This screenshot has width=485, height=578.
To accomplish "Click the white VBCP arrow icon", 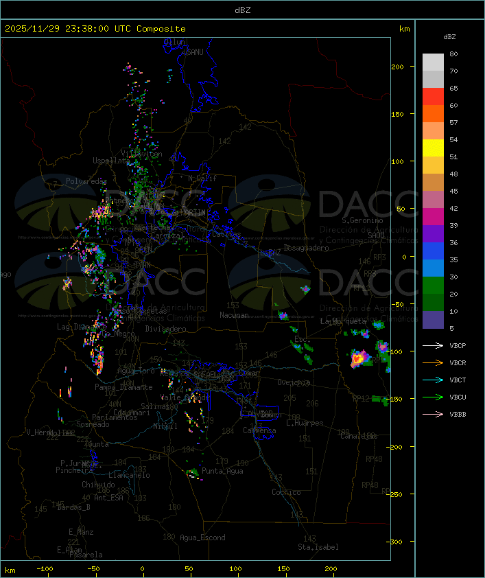I will pos(433,345).
